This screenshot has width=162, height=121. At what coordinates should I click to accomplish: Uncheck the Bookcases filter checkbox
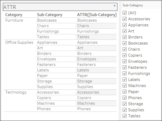click(x=124, y=43)
